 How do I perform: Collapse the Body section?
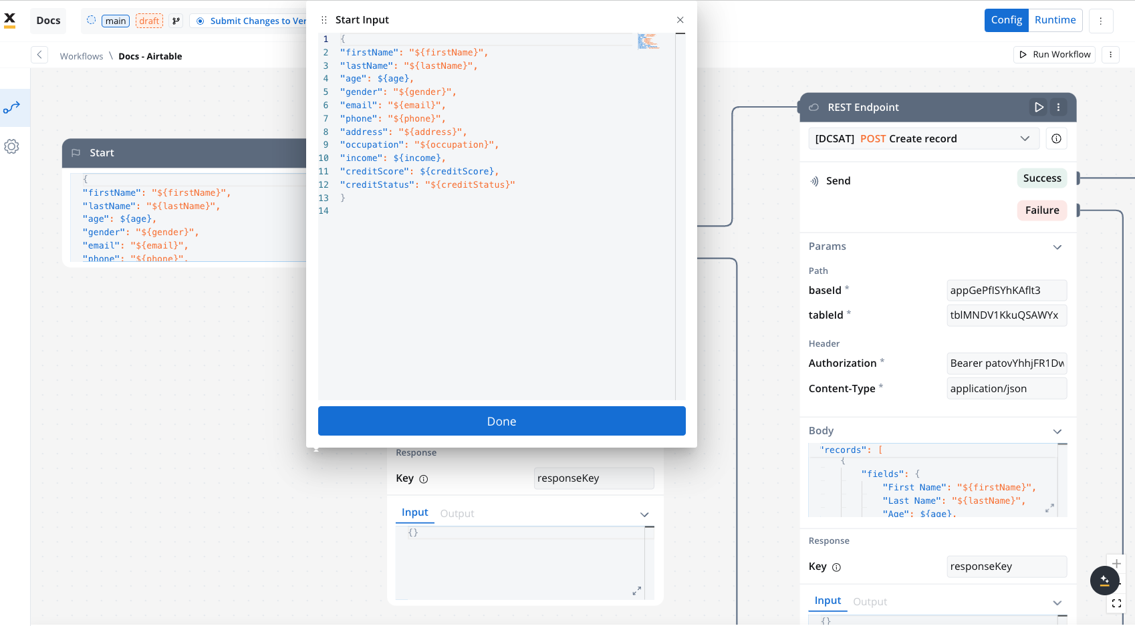pos(1057,432)
